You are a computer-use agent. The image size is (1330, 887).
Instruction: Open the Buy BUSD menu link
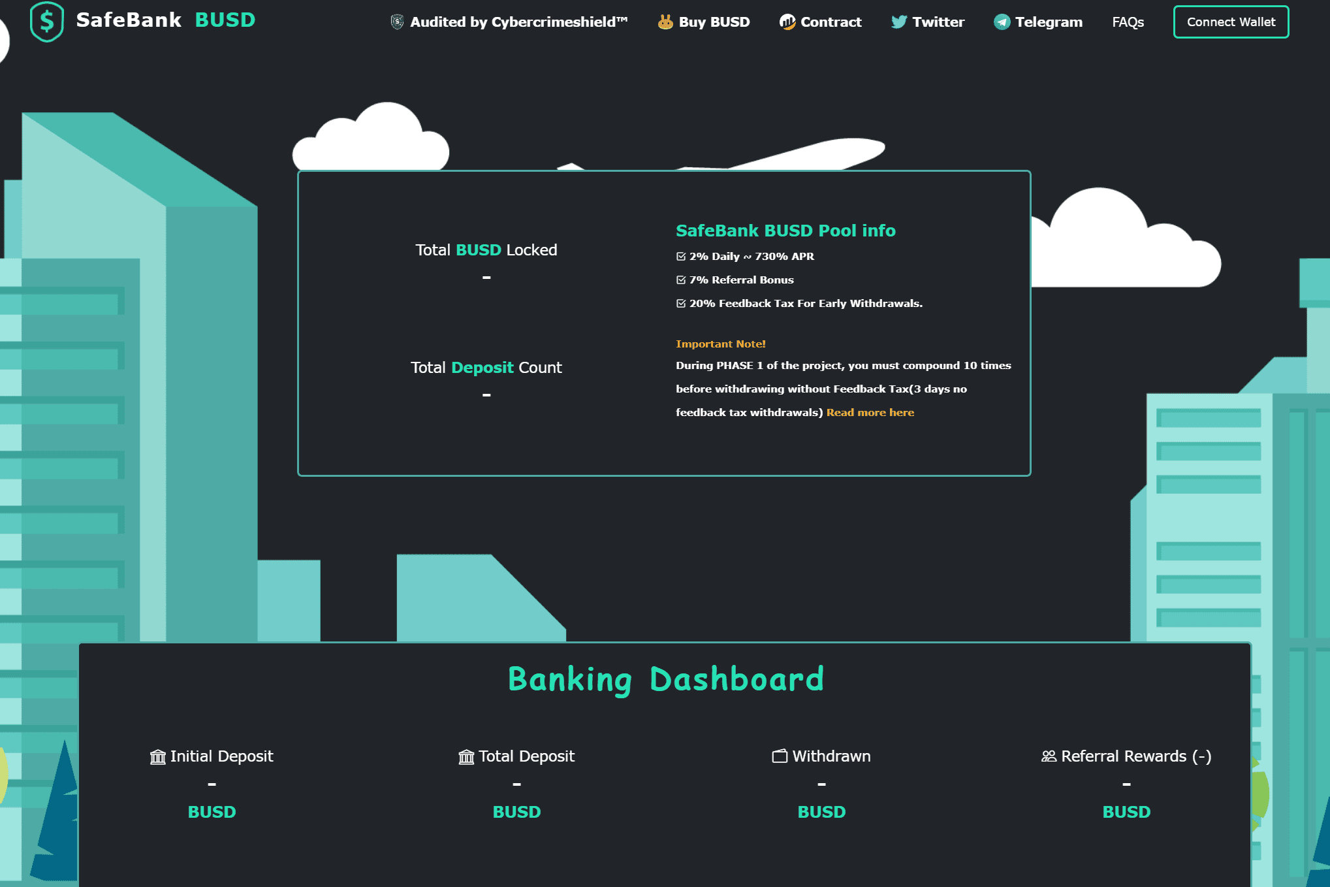tap(704, 22)
